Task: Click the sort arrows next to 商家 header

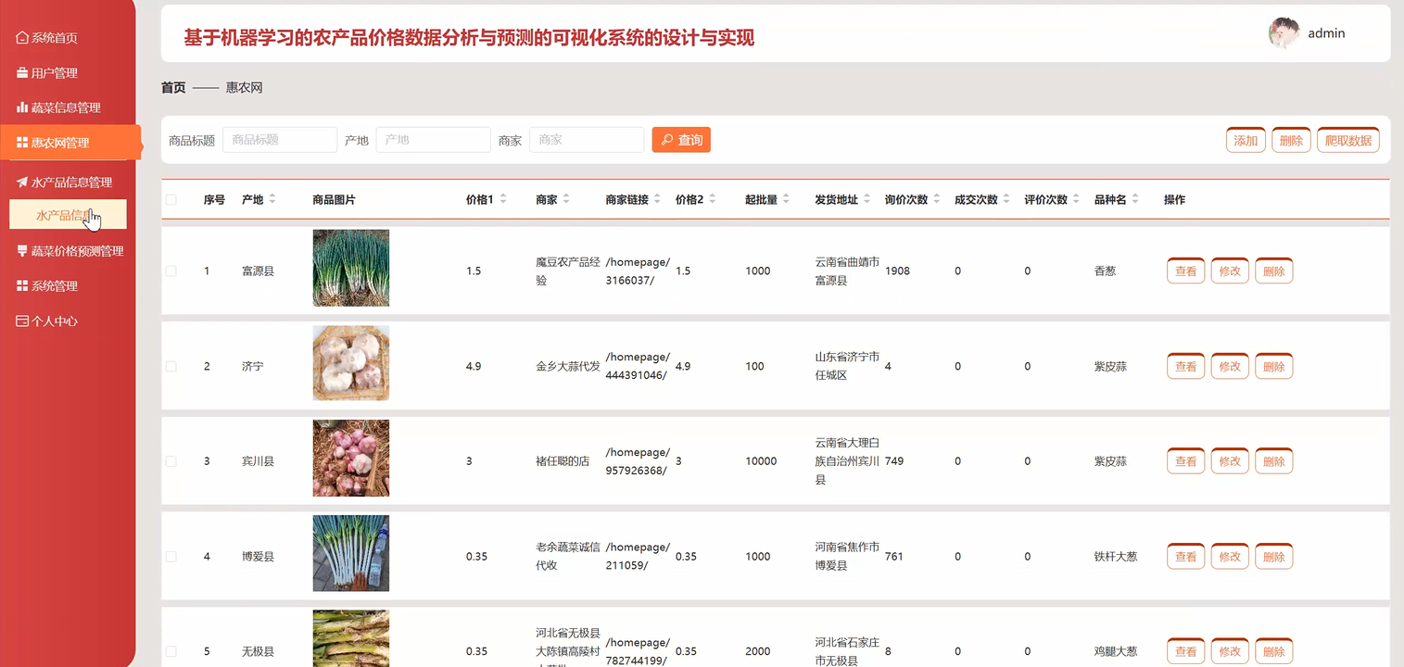Action: click(x=566, y=200)
